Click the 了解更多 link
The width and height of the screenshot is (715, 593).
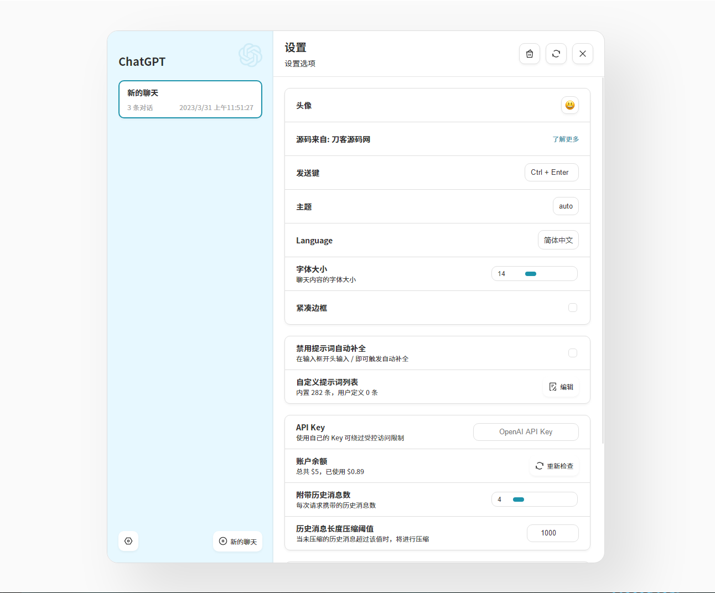click(565, 139)
